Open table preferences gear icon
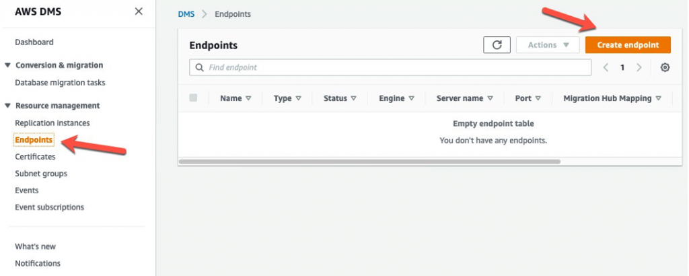689x276 pixels. pos(665,68)
